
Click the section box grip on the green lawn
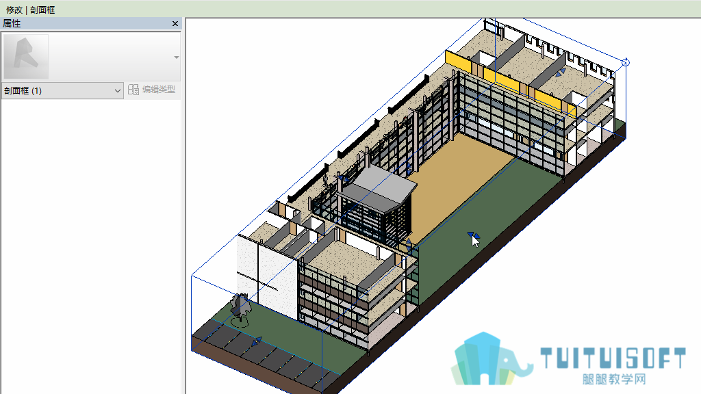click(x=473, y=235)
